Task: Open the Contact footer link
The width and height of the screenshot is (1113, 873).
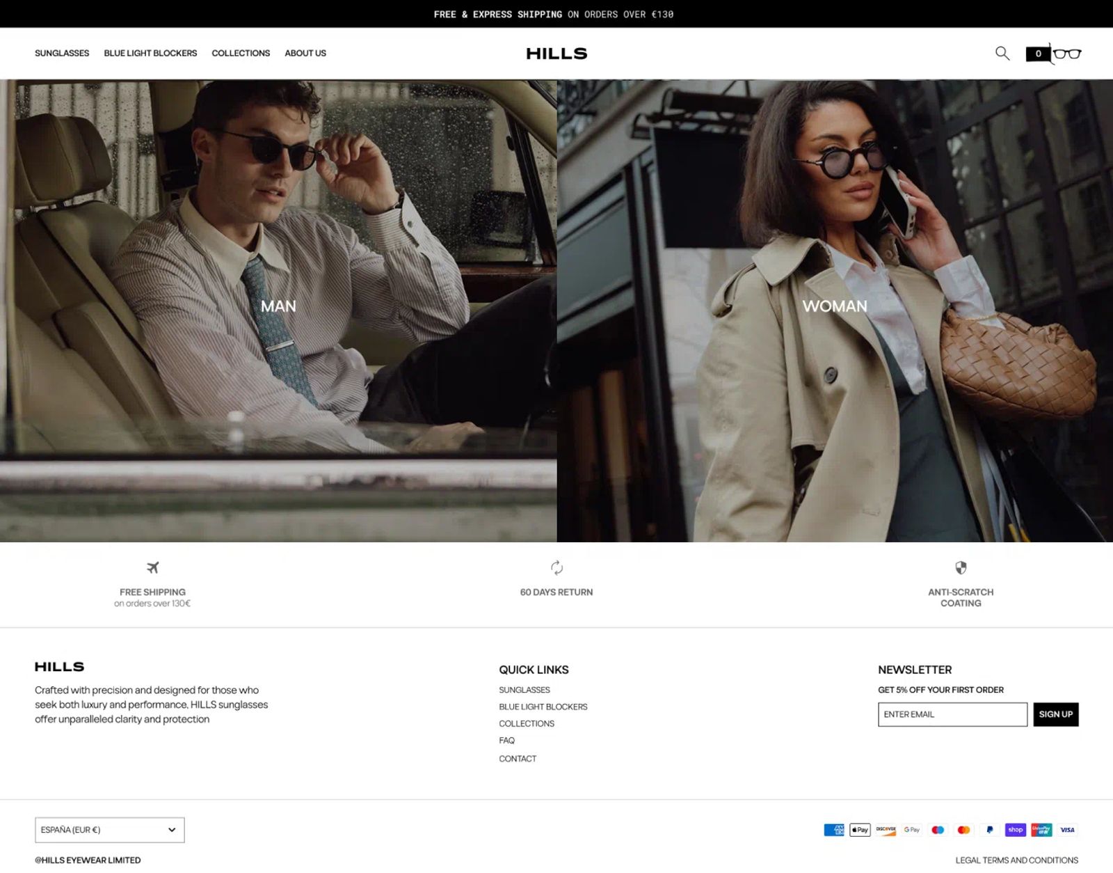Action: click(518, 759)
